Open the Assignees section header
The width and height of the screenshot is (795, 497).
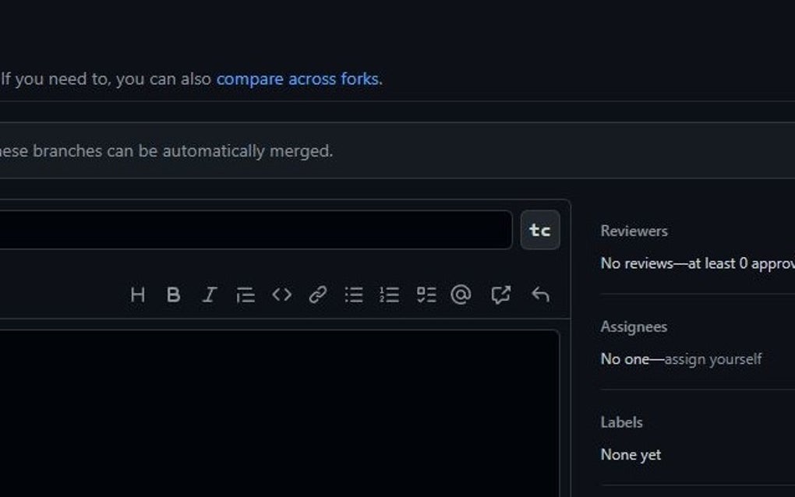click(x=633, y=326)
